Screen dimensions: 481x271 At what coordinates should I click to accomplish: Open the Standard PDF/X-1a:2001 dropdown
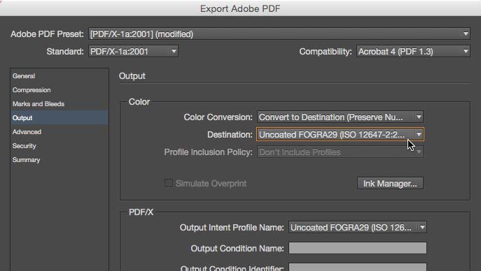[133, 52]
